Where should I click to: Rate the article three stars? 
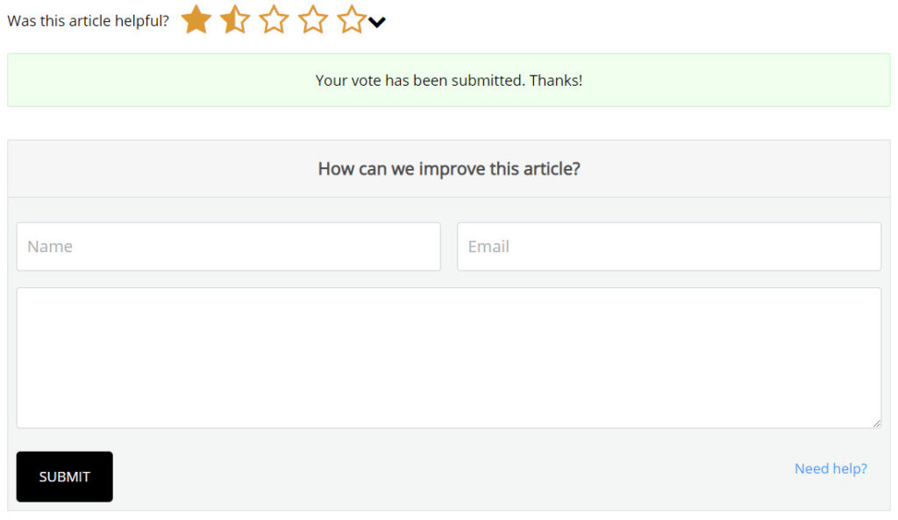pyautogui.click(x=274, y=19)
